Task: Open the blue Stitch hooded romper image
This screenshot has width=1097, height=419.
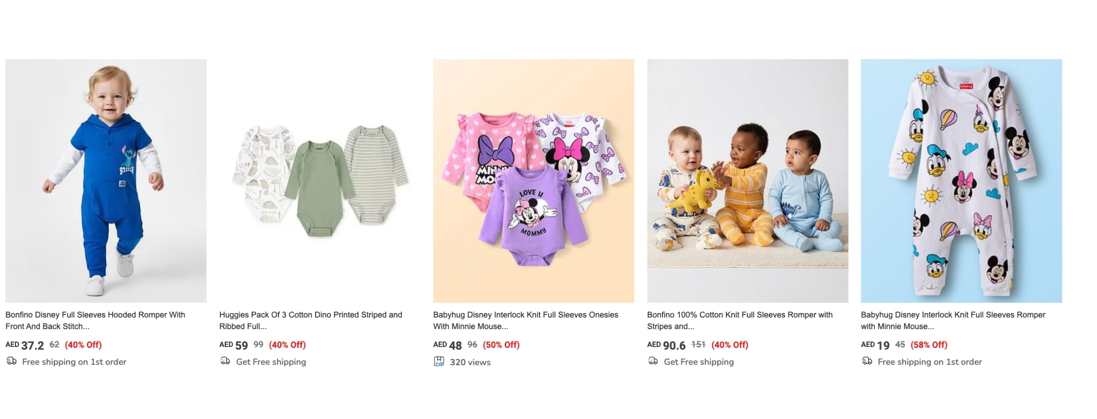Action: pos(106,180)
